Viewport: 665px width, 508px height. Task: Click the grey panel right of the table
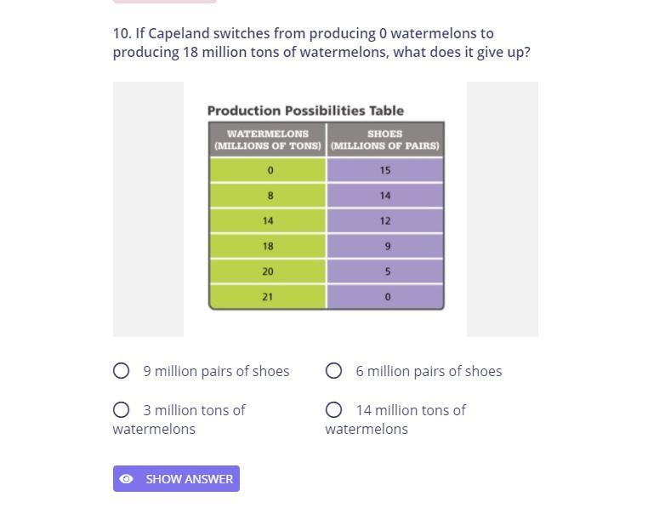[x=502, y=209]
